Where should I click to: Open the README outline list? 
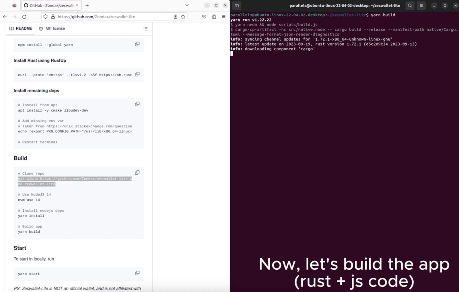[x=145, y=29]
